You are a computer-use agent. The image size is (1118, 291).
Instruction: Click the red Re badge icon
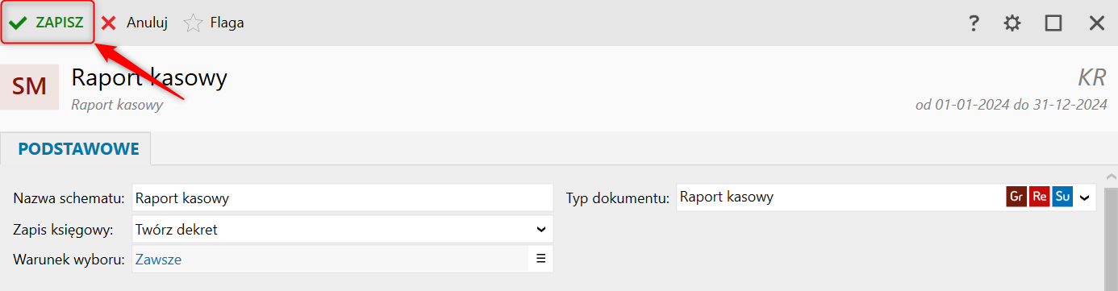click(1040, 197)
